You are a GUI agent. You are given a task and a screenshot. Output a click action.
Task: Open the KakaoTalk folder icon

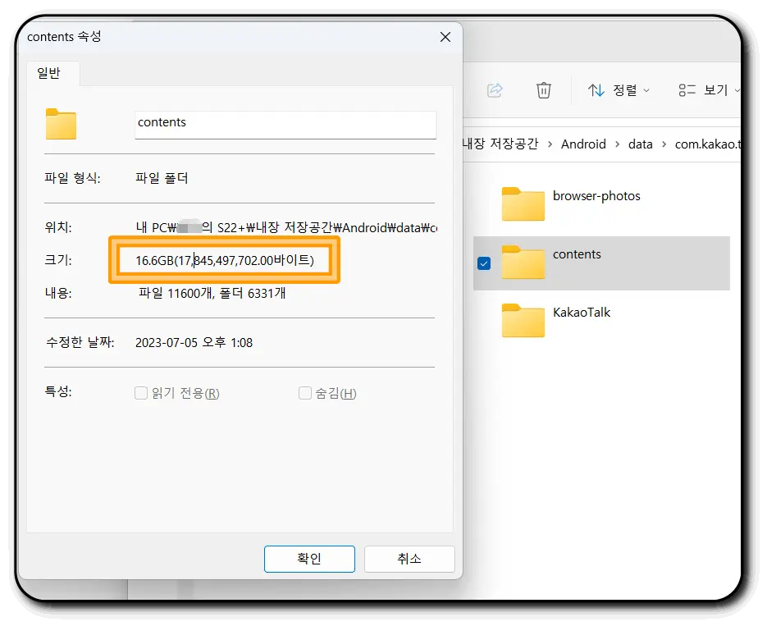(523, 321)
